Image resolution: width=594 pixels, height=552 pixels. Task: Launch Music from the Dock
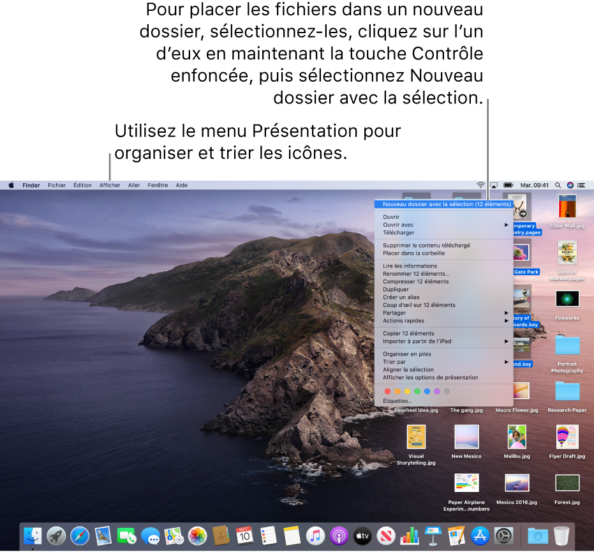pyautogui.click(x=315, y=536)
